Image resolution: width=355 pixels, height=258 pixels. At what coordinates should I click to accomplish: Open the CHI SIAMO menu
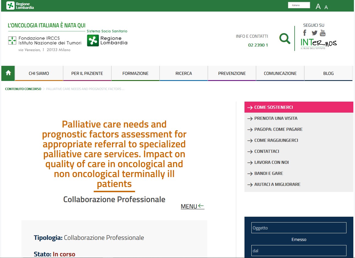(x=39, y=73)
